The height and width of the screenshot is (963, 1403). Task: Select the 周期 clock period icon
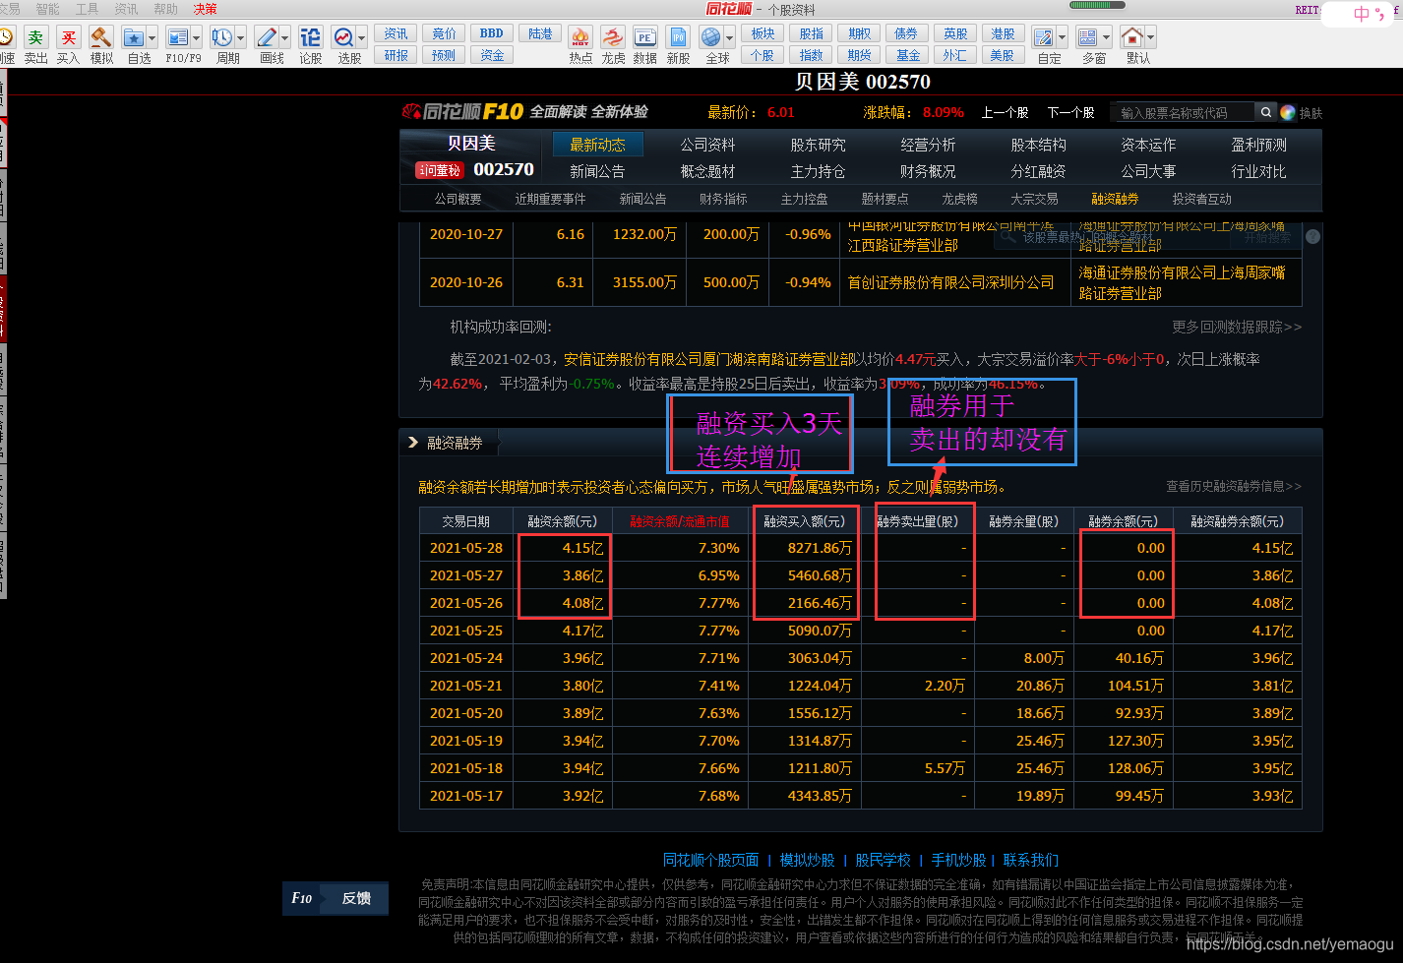coord(222,37)
